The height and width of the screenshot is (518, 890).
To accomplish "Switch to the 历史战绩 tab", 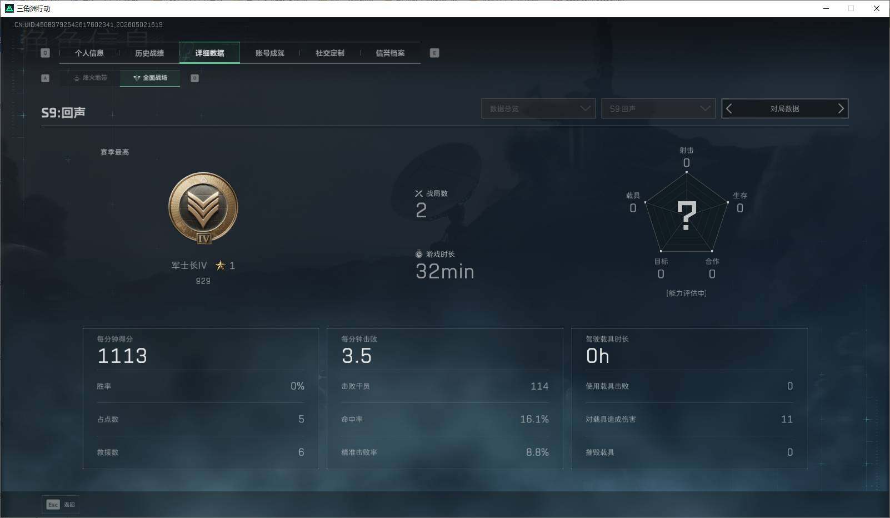I will click(x=149, y=53).
